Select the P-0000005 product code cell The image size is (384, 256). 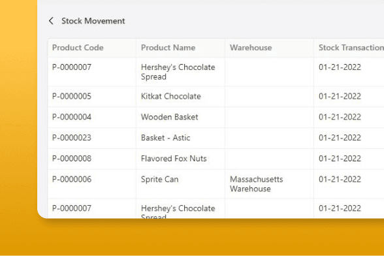click(72, 96)
